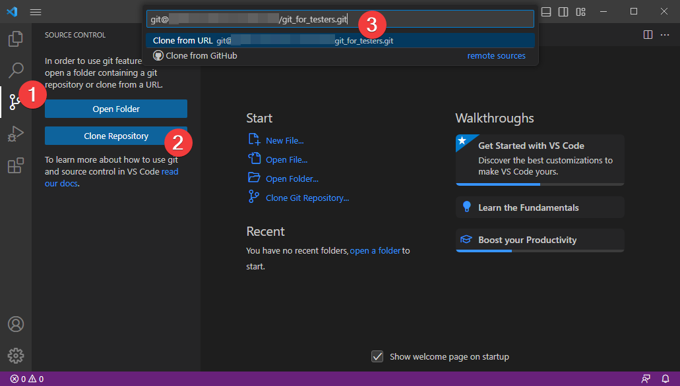Open the Customize Layout menu
This screenshot has width=680, height=386.
point(580,12)
